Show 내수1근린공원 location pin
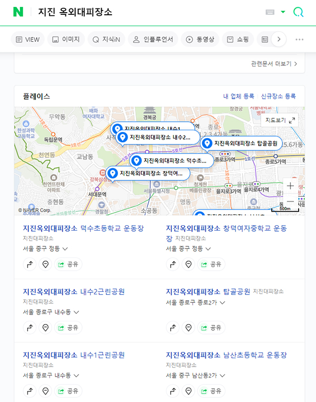The height and width of the screenshot is (402, 316). pos(45,391)
